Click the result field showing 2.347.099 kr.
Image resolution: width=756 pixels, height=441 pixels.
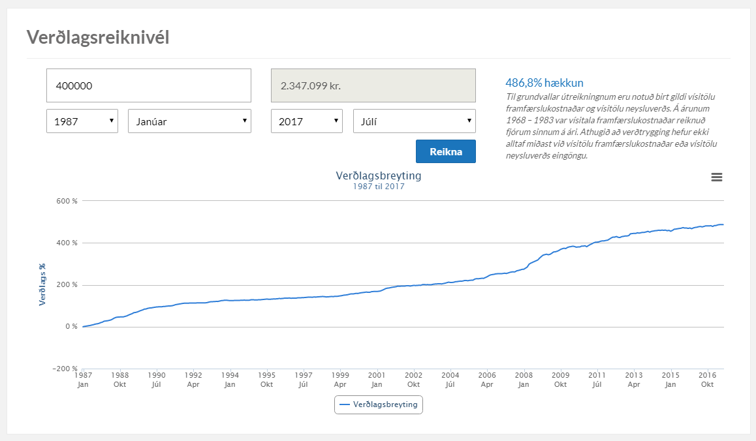(373, 85)
